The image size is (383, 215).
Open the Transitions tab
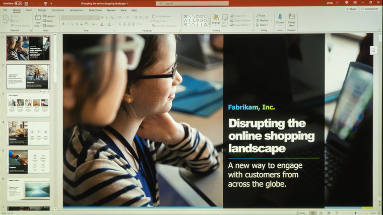pyautogui.click(x=57, y=10)
